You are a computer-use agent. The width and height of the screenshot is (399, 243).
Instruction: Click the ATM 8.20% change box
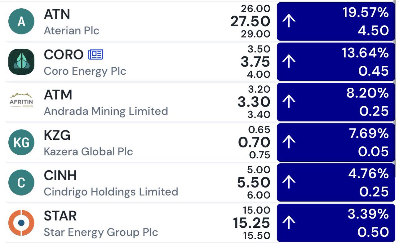tap(337, 102)
